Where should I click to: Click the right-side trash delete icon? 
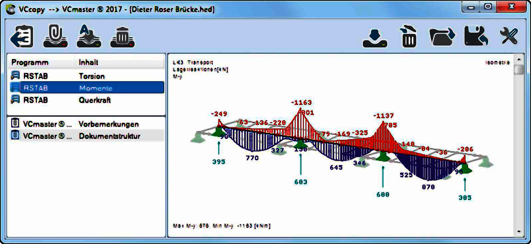pos(408,37)
